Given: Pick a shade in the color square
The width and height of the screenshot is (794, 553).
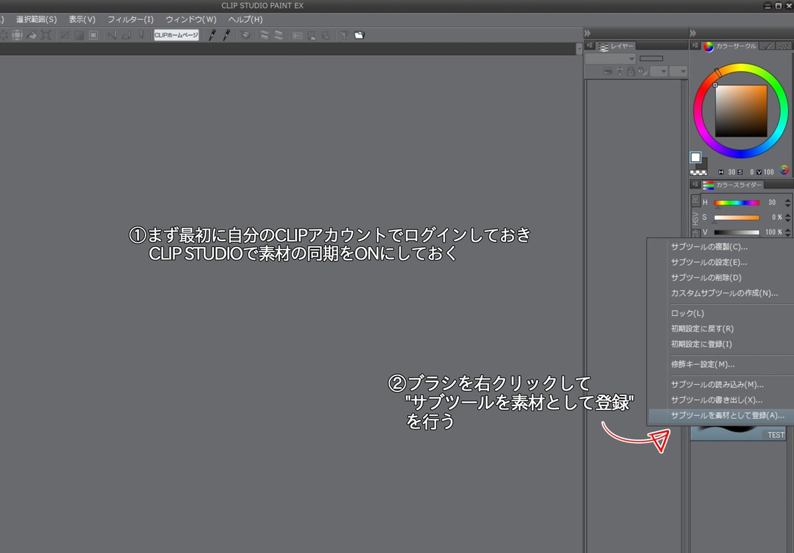Looking at the screenshot, I should (x=740, y=111).
